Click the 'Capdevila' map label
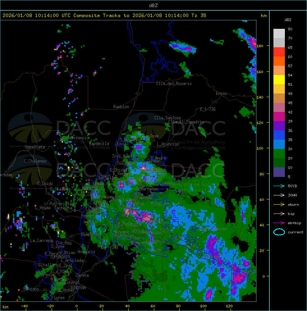 click(99, 144)
